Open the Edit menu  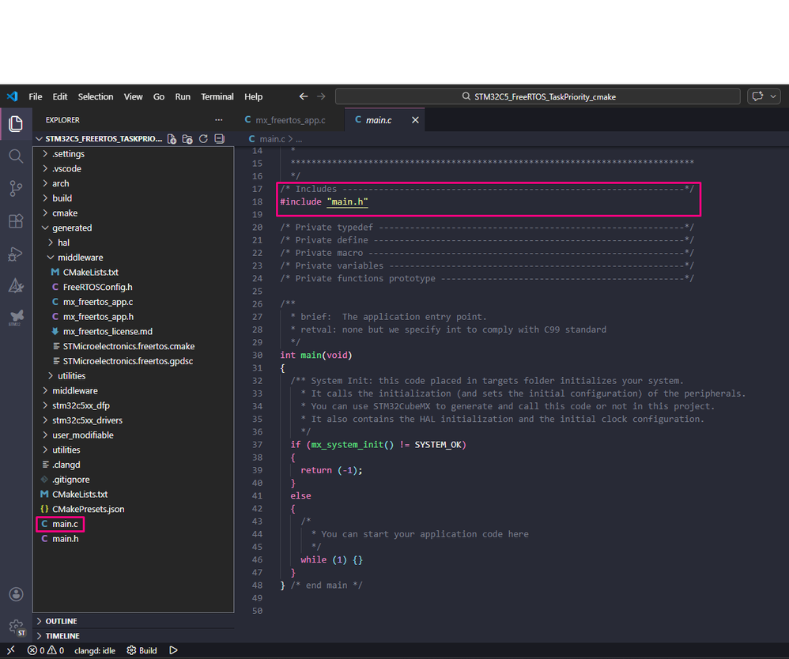(x=60, y=96)
